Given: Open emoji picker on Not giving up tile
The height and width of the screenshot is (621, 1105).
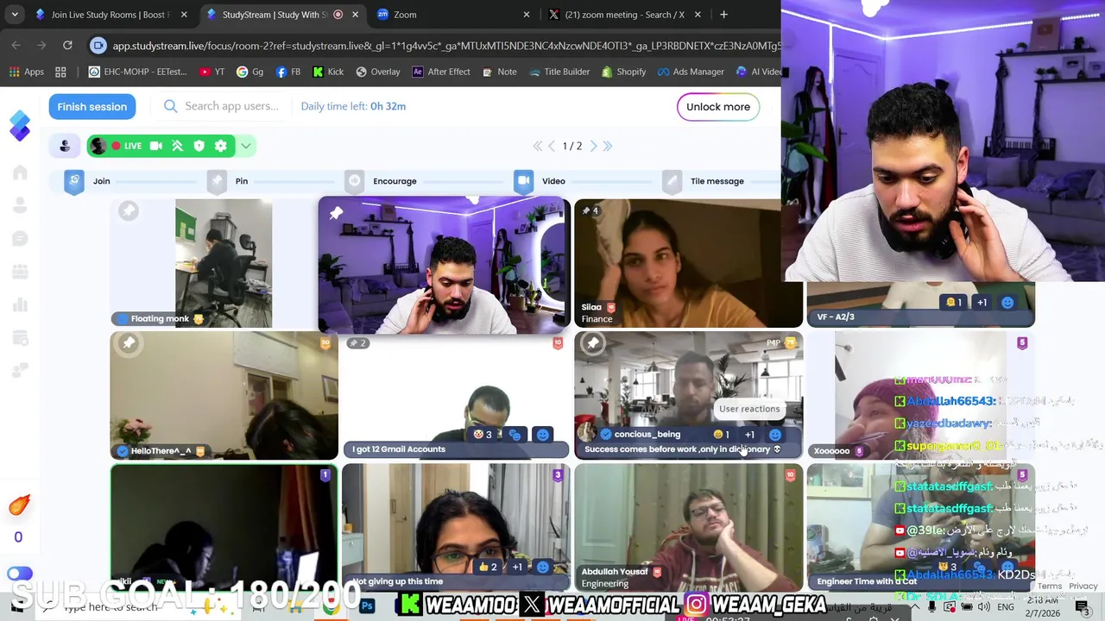Looking at the screenshot, I should coord(542,567).
